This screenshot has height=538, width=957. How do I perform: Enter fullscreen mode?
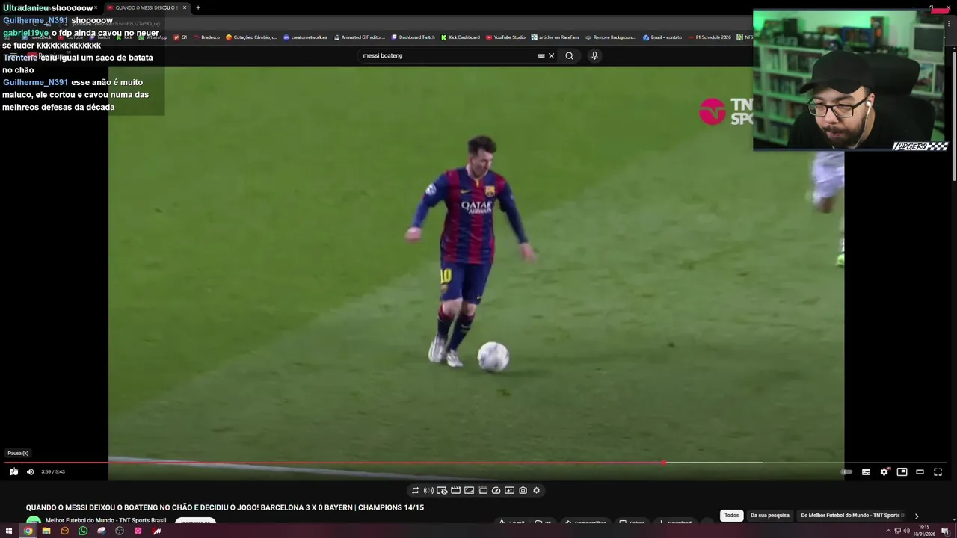(938, 471)
